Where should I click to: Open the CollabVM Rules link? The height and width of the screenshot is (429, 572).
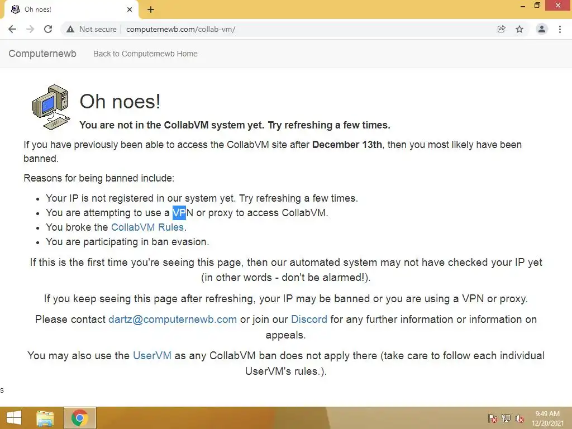[147, 227]
